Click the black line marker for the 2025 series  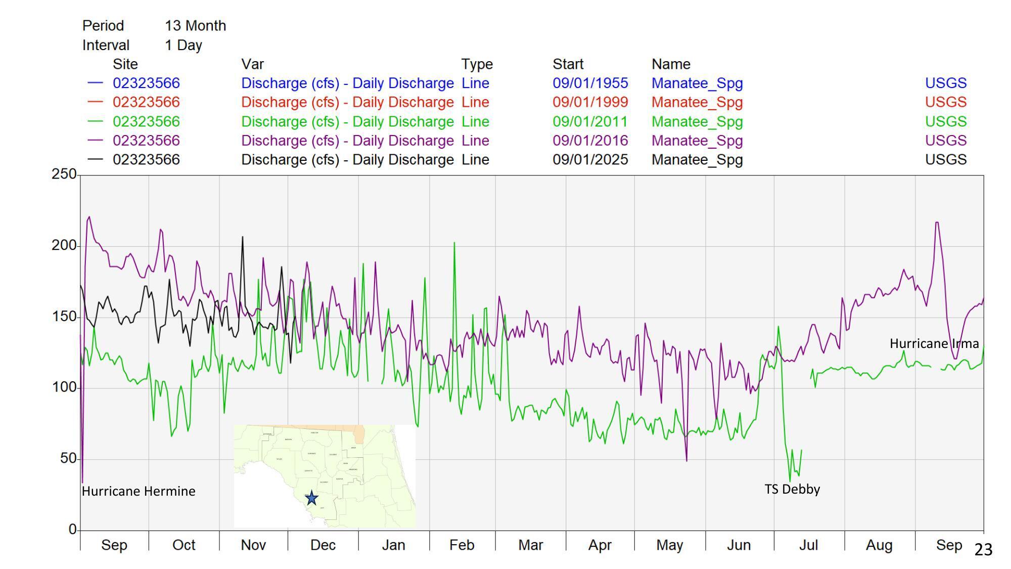point(96,159)
